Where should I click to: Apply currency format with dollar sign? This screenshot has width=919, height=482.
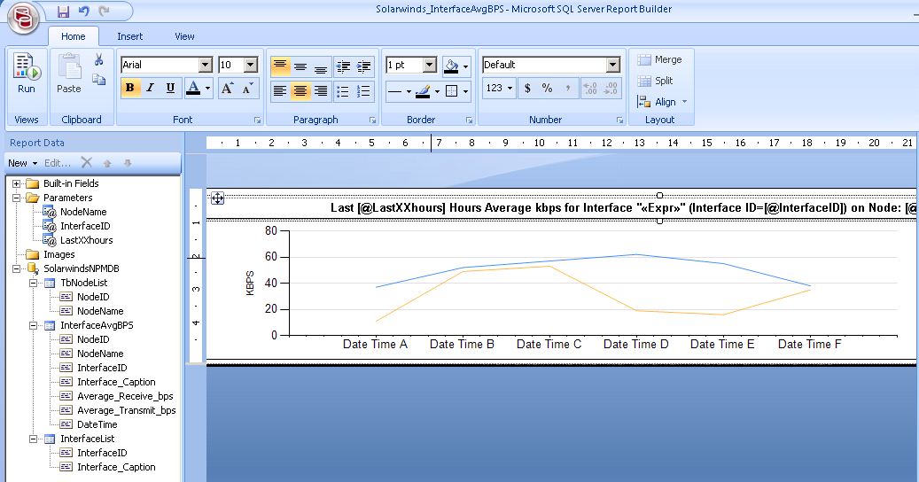point(527,89)
